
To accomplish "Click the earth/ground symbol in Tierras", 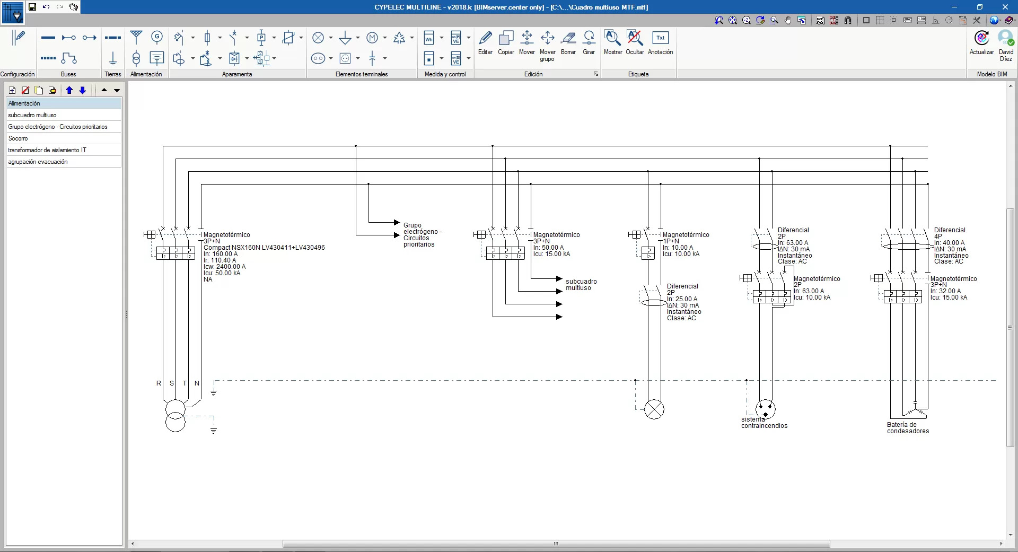I will (x=112, y=58).
